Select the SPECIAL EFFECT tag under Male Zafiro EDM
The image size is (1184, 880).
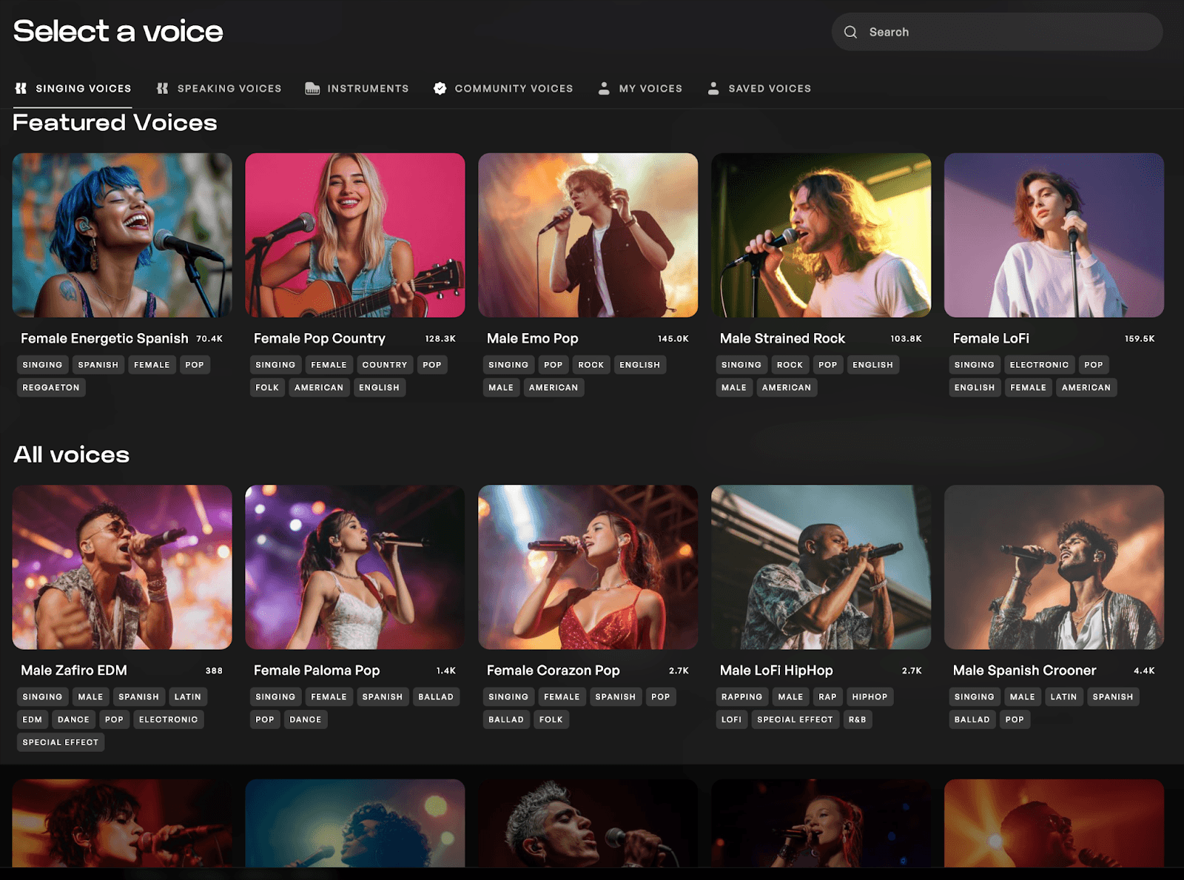coord(60,742)
